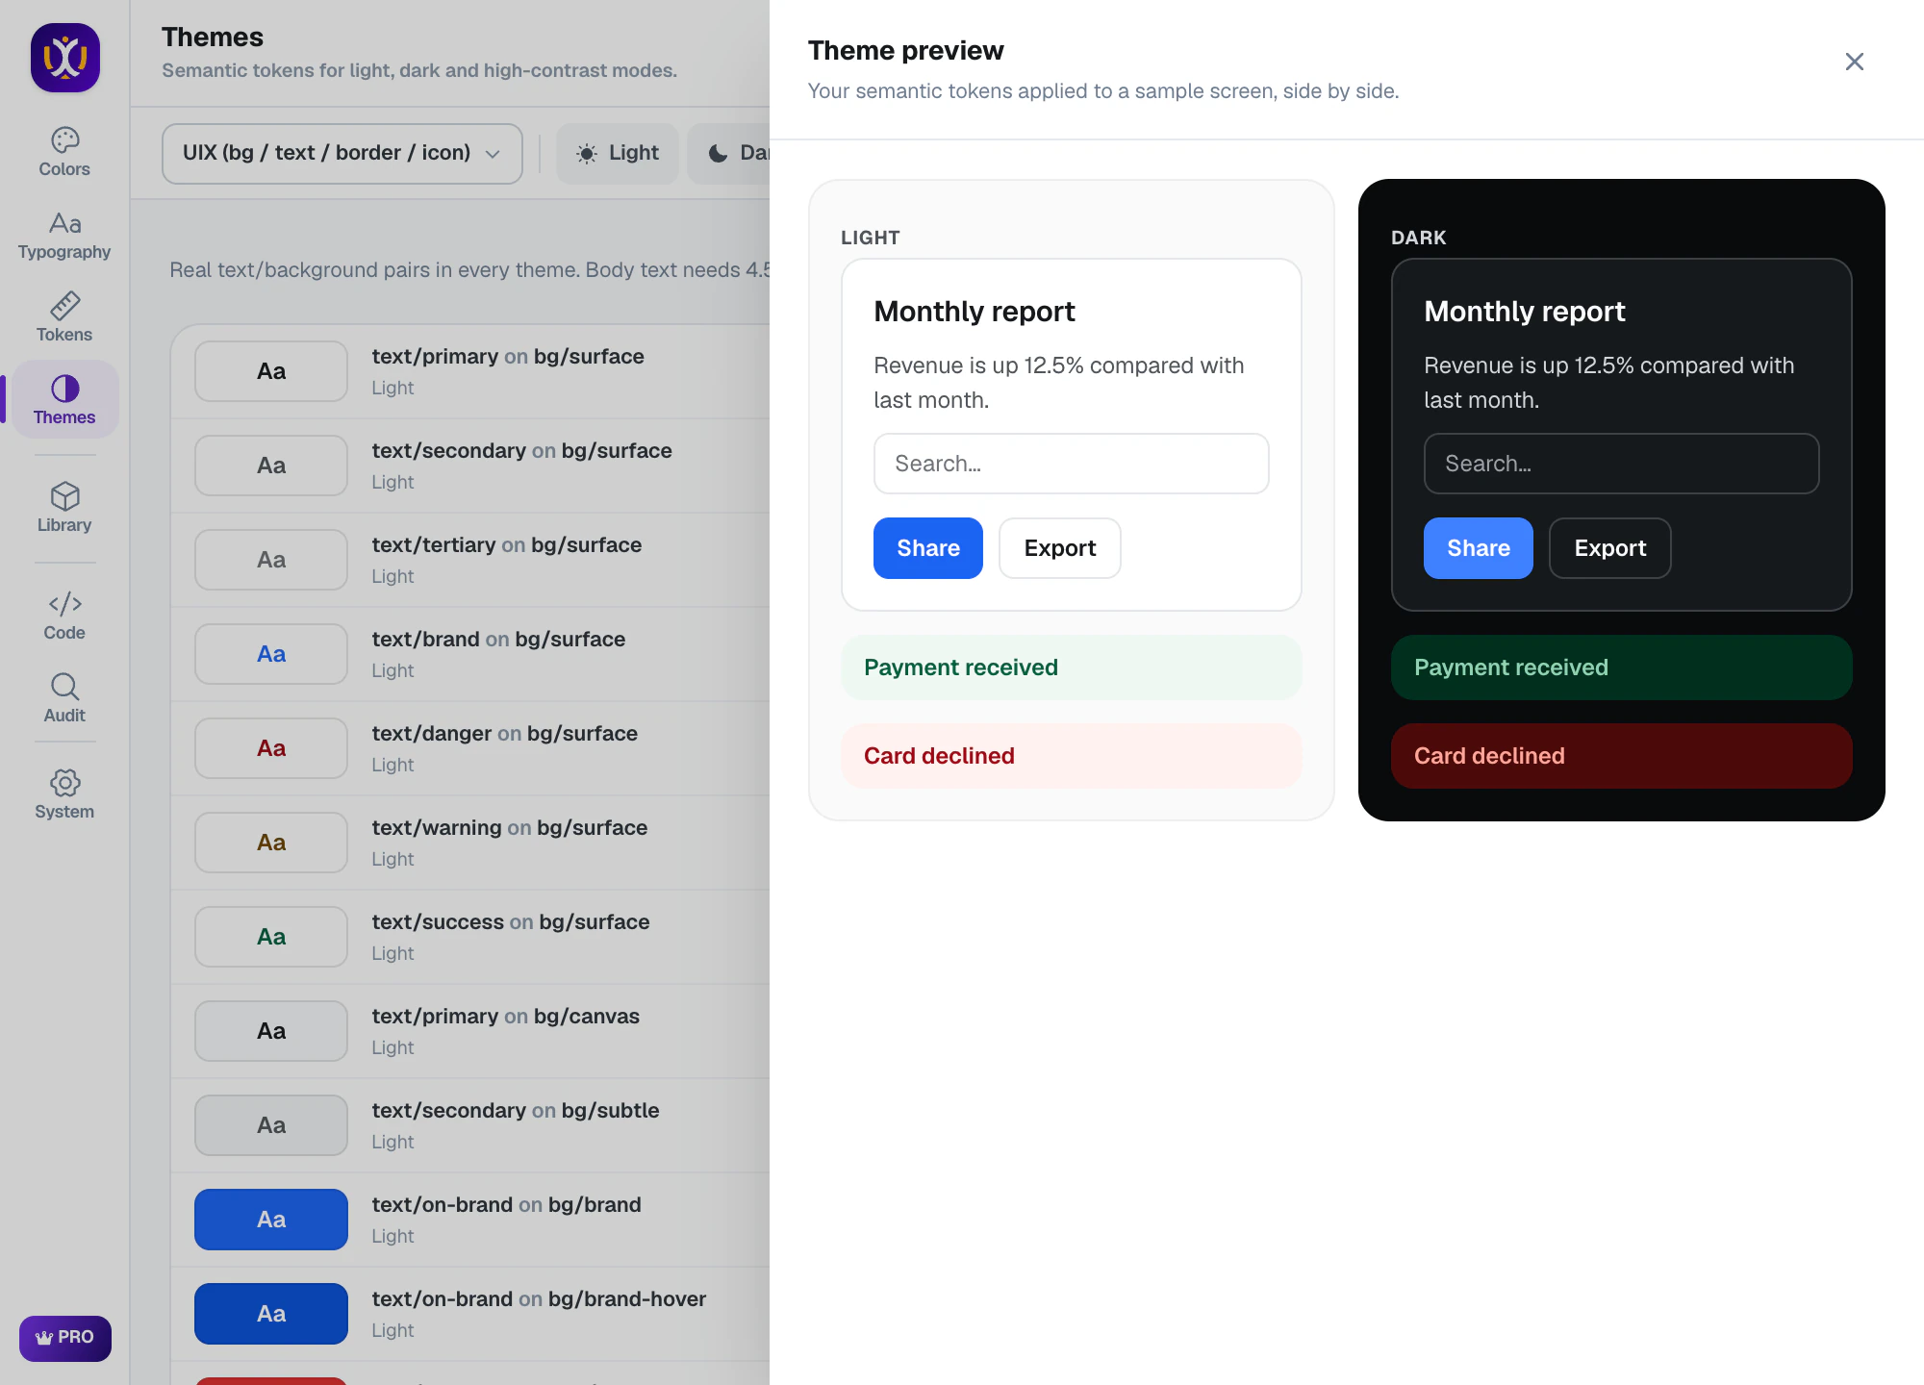This screenshot has width=1924, height=1385.
Task: Click the DARK preview label
Action: [1419, 238]
